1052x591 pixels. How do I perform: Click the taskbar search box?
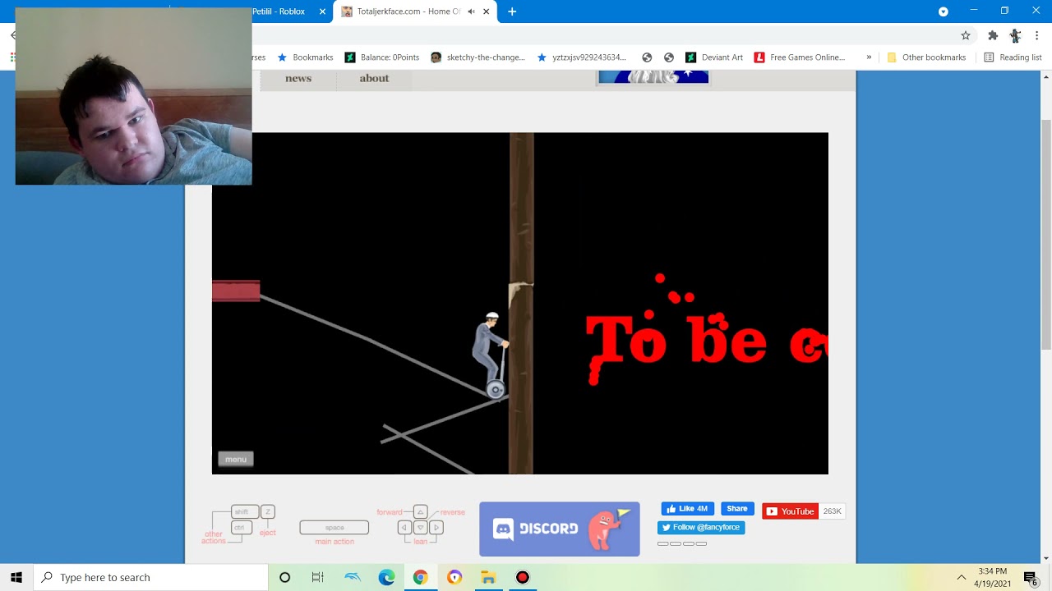150,577
